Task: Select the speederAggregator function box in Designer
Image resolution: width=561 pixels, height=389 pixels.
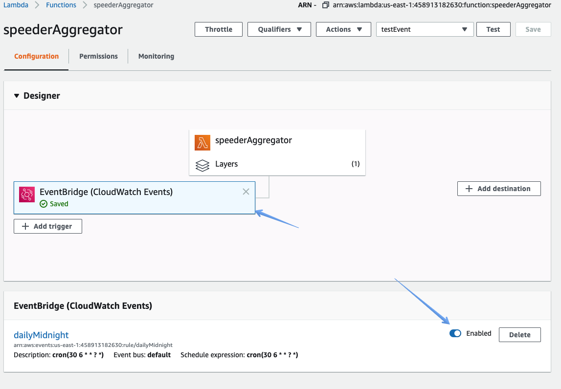Action: [277, 152]
